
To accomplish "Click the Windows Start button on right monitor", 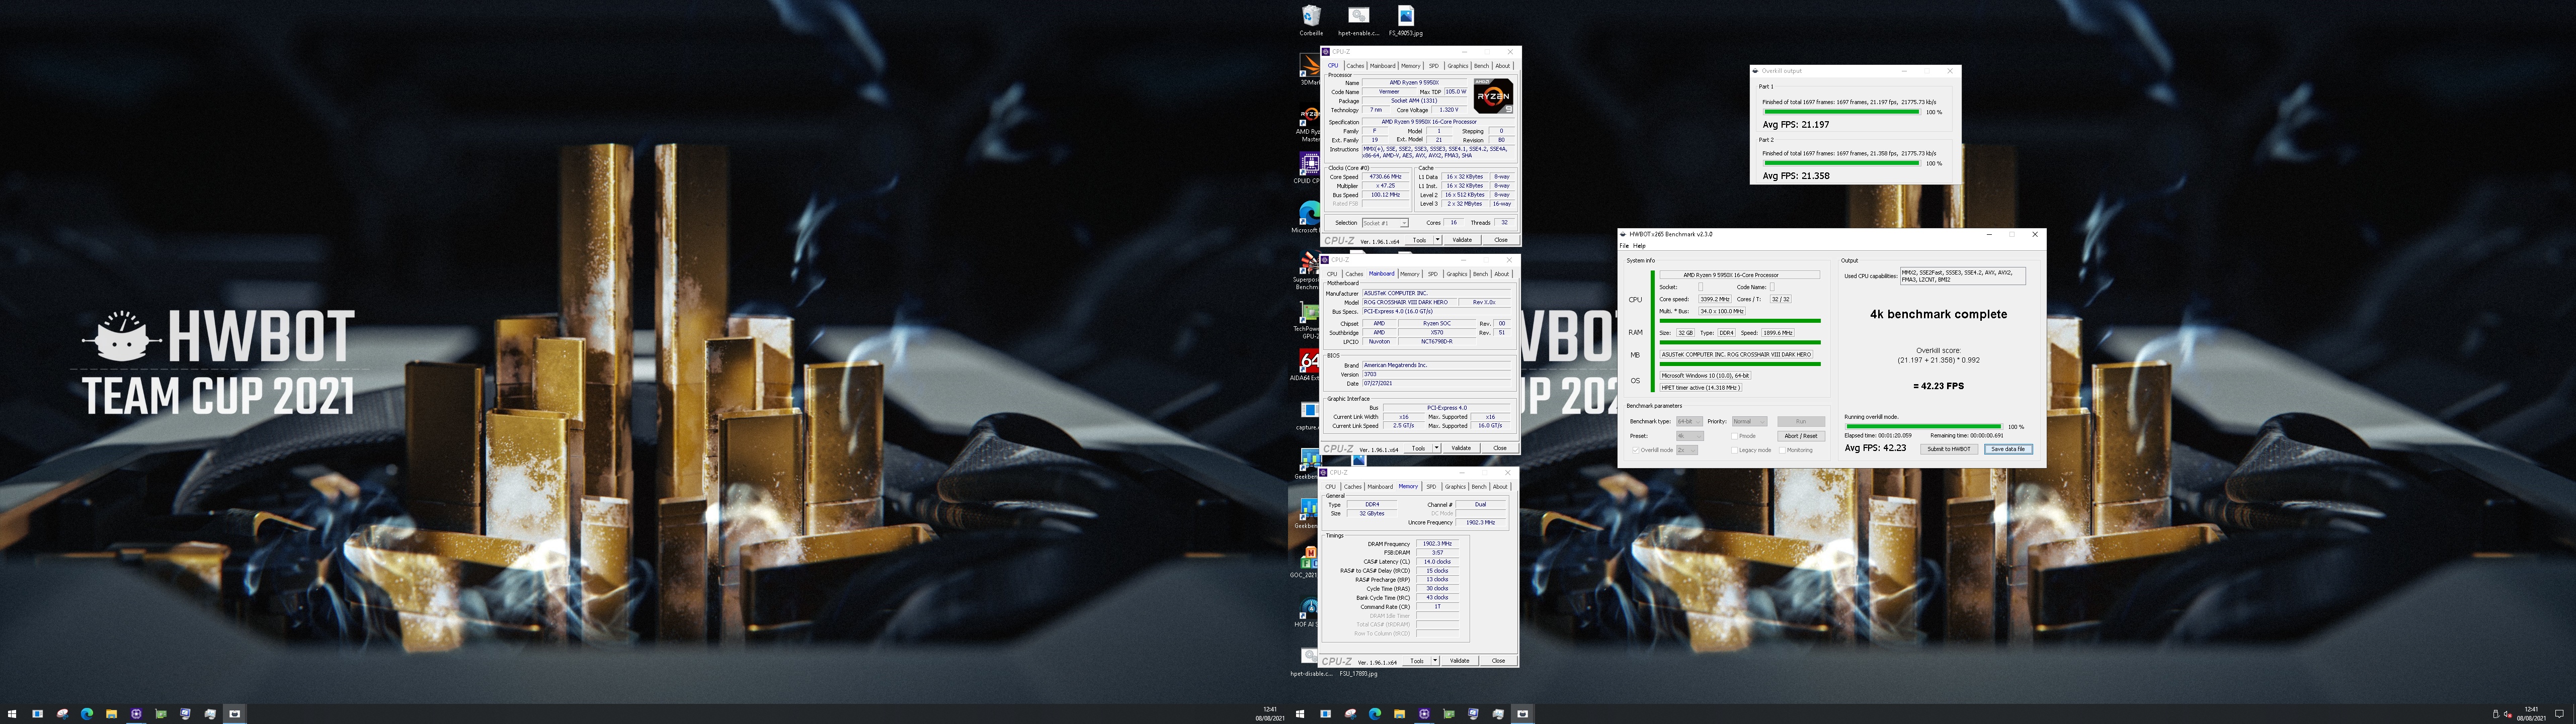I will pos(1300,714).
